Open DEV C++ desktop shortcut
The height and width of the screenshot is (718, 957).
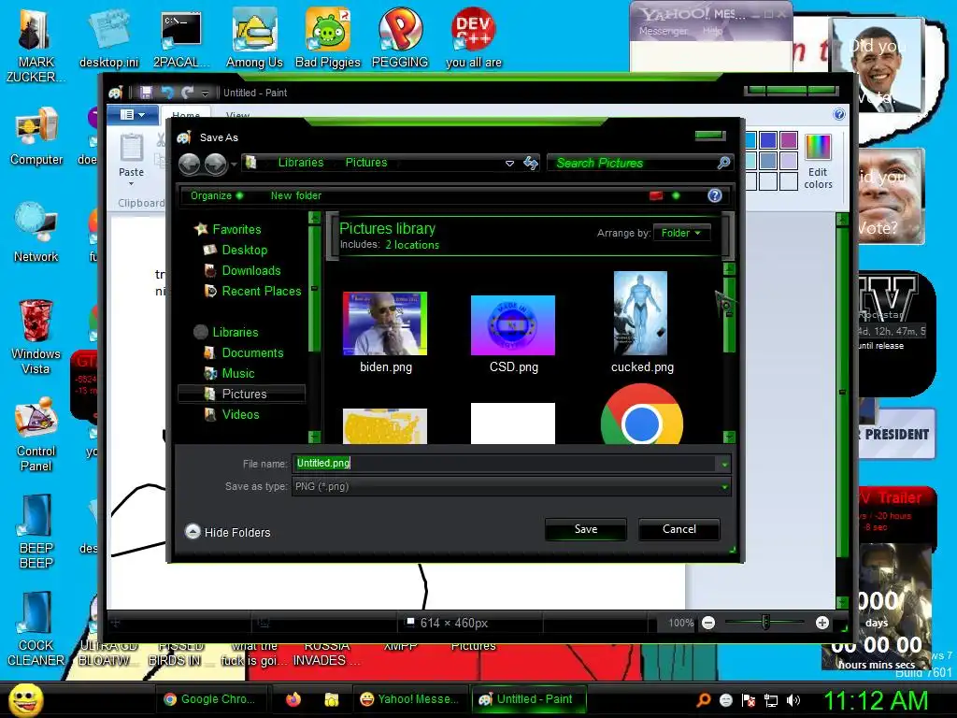474,37
